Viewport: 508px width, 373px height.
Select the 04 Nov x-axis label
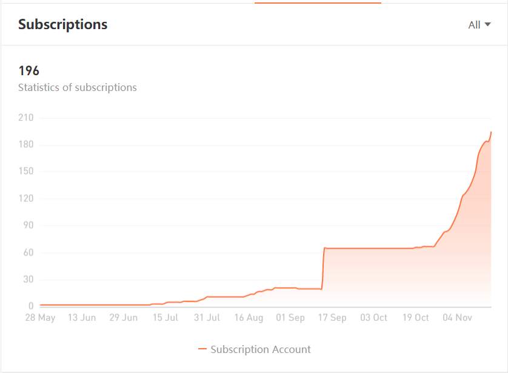coord(457,317)
